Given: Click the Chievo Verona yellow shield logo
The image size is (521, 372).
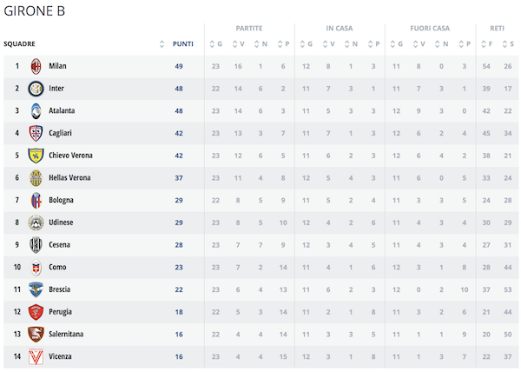Looking at the screenshot, I should click(x=36, y=156).
